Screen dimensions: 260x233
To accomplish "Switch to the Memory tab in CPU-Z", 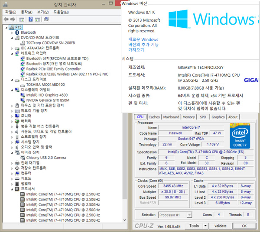I will [188, 117].
